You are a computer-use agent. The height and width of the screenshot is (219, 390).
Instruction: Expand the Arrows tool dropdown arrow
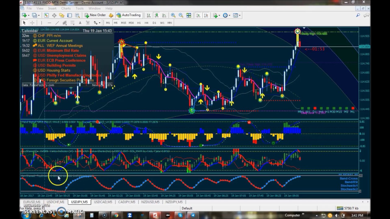coord(100,23)
